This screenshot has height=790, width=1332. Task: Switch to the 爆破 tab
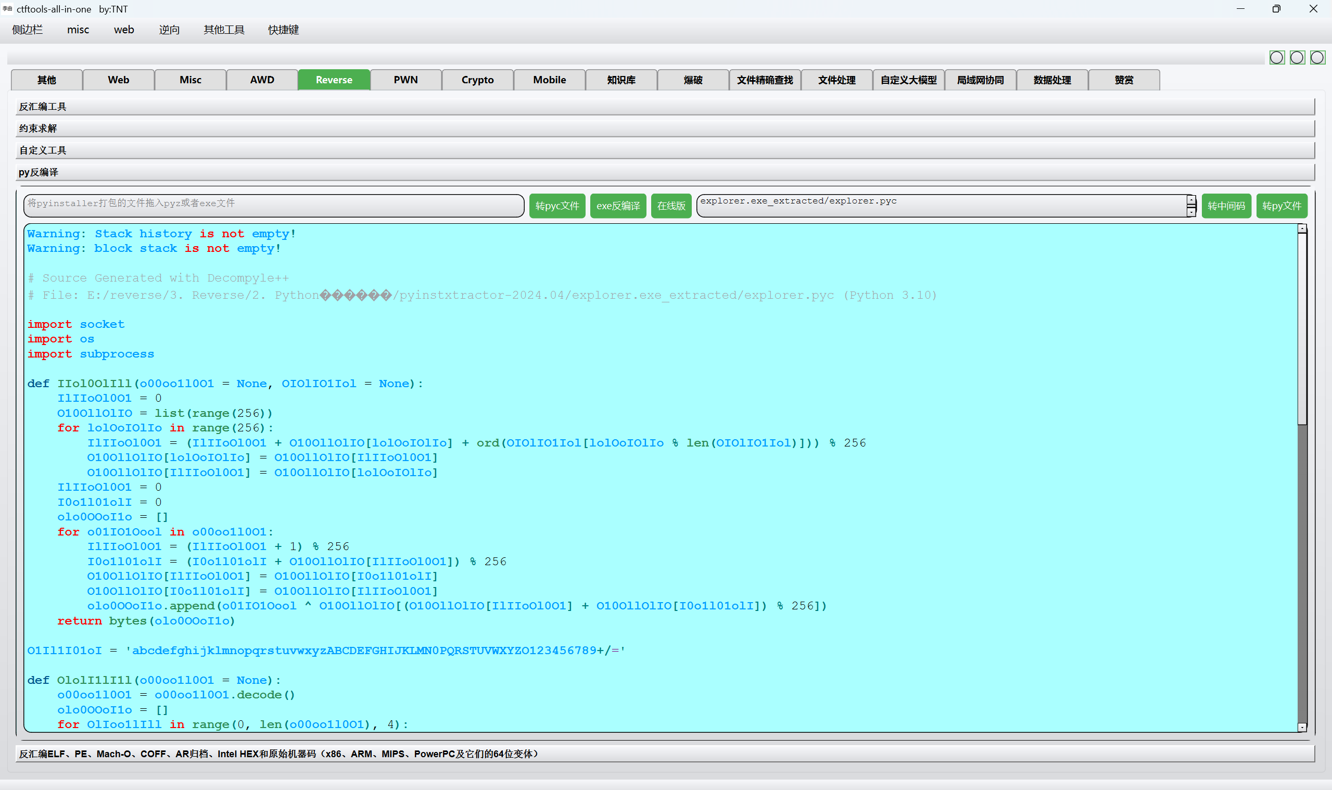tap(693, 80)
